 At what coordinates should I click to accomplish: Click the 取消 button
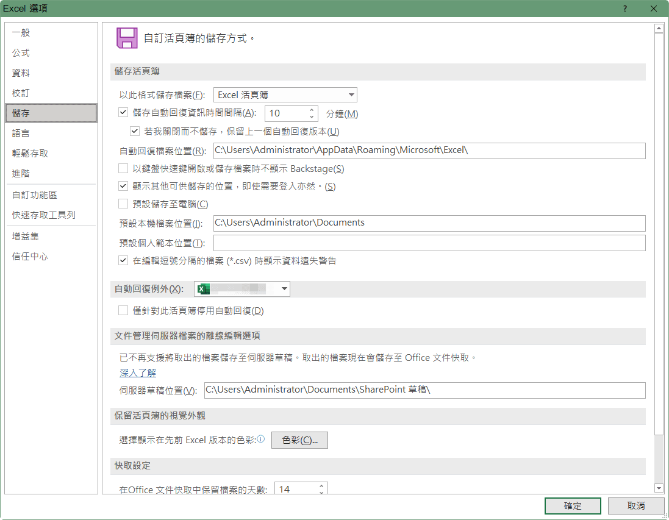click(635, 506)
